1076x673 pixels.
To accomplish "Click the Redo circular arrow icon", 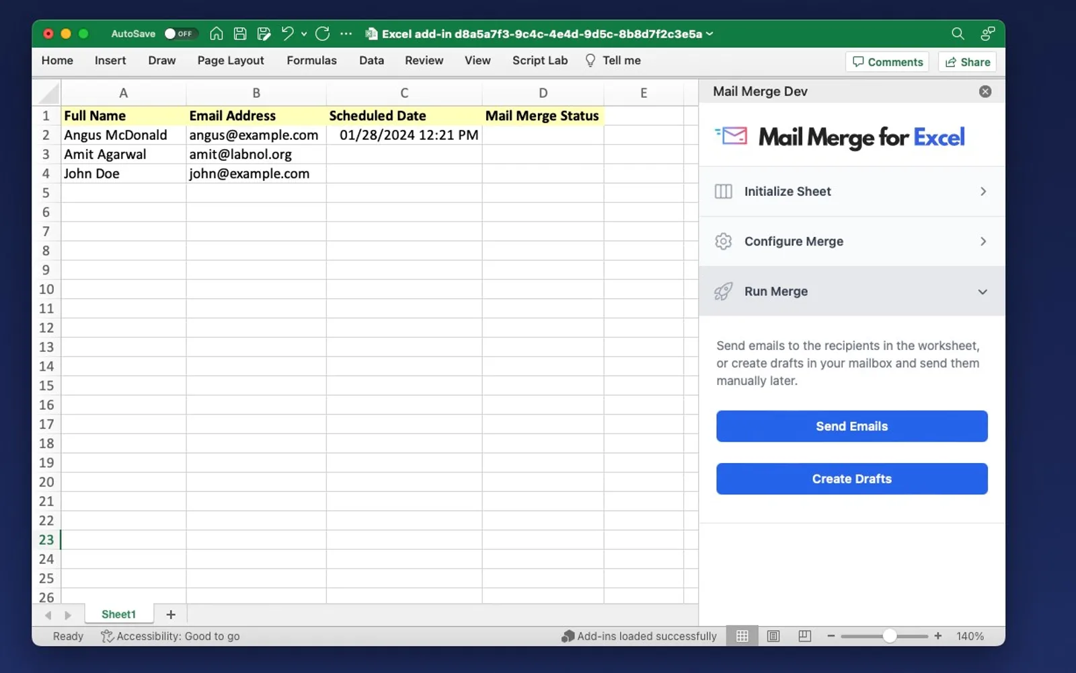I will [x=323, y=34].
